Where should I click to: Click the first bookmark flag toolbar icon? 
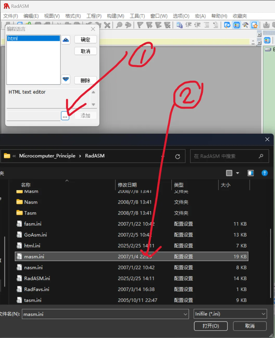pyautogui.click(x=140, y=25)
